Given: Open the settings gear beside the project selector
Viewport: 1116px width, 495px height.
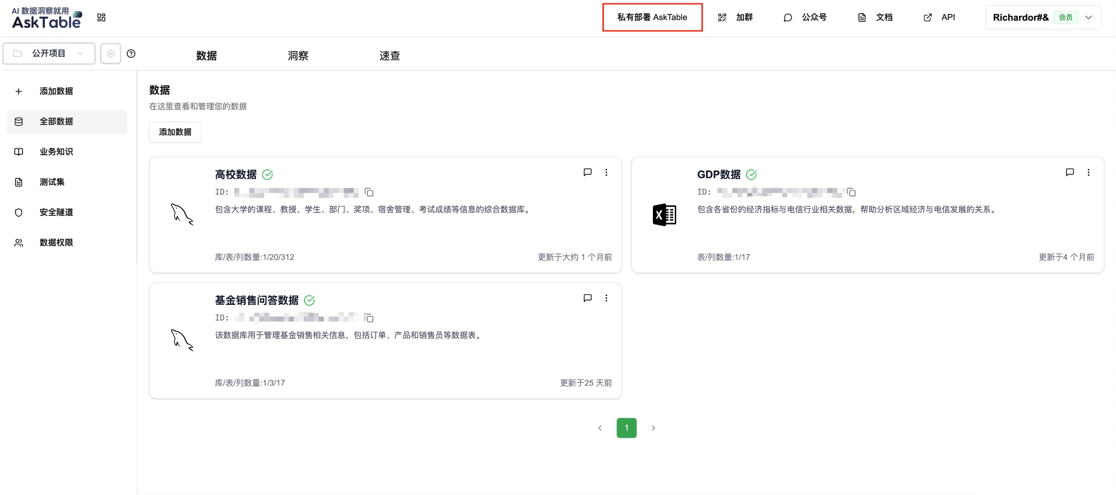Looking at the screenshot, I should tap(110, 53).
